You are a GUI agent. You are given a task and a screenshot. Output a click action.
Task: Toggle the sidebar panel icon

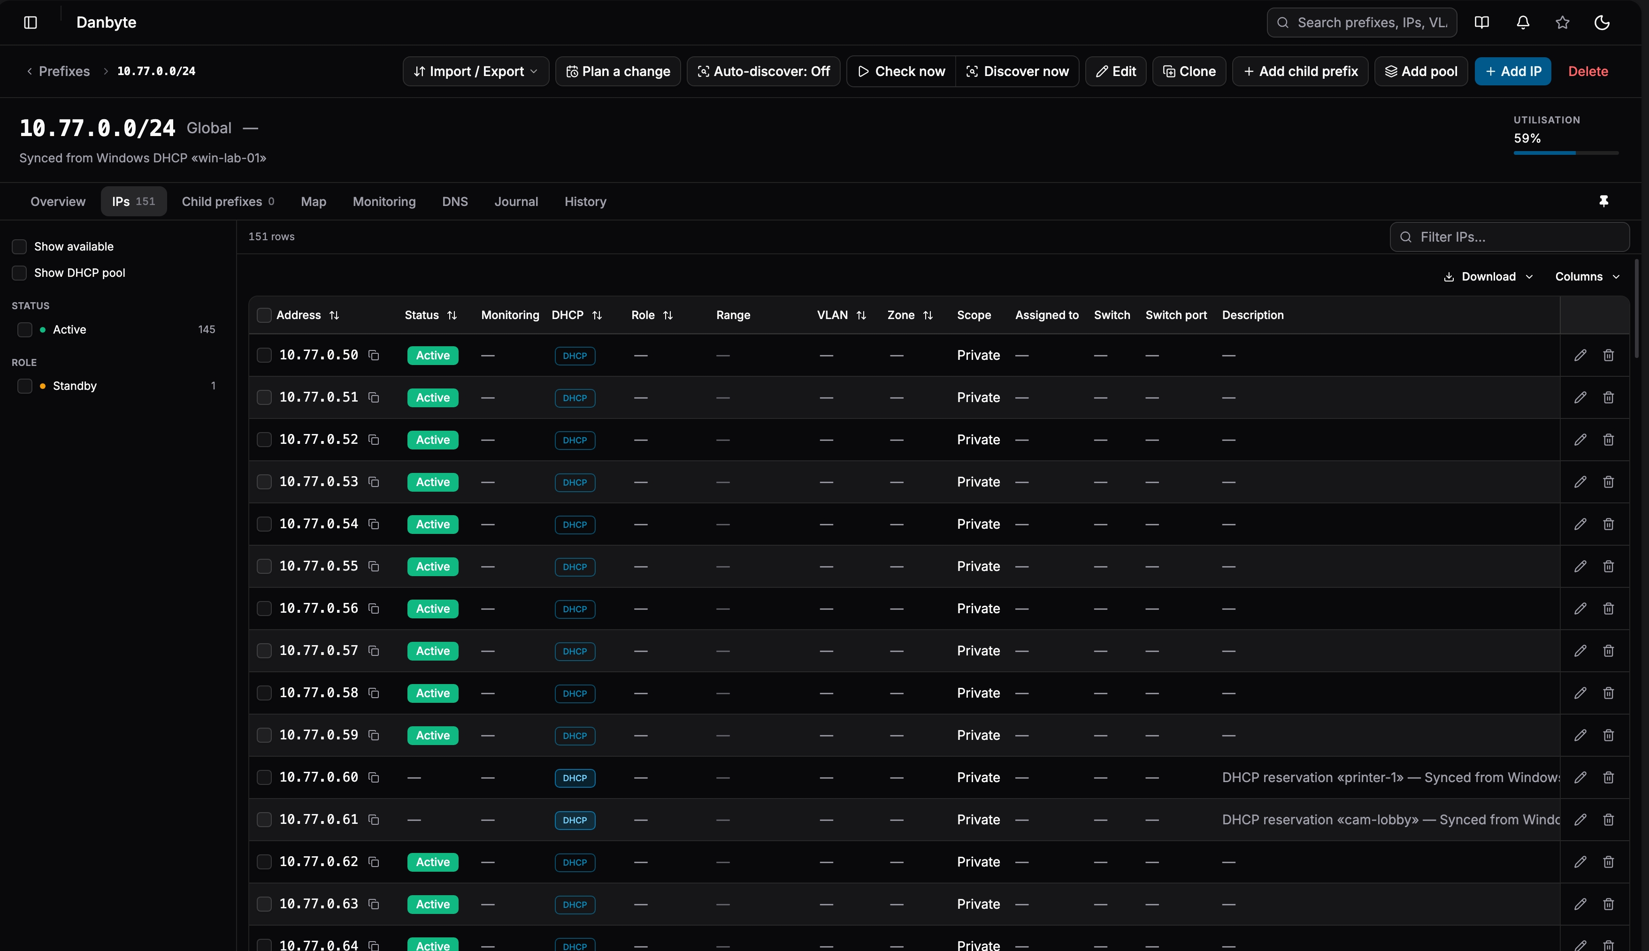tap(30, 22)
